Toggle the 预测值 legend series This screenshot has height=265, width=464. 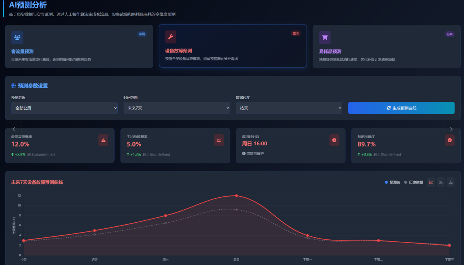[392, 182]
